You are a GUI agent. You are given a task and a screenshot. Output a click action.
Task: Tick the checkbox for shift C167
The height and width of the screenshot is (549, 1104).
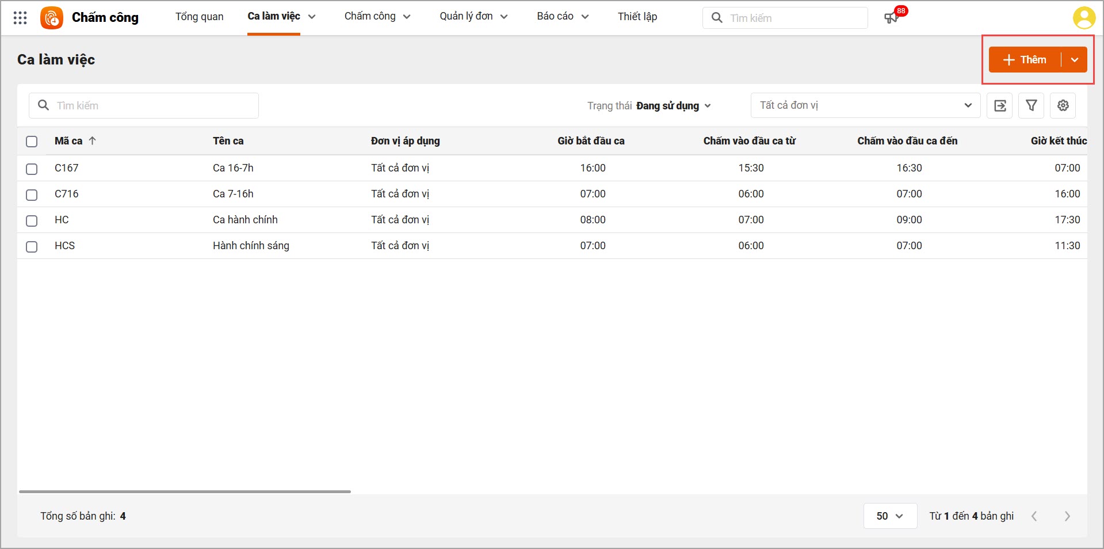pos(32,169)
